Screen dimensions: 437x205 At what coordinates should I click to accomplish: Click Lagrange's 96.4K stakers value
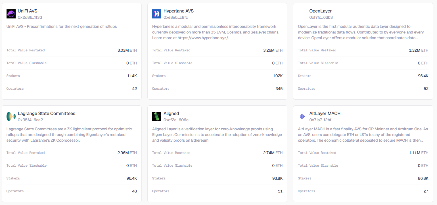(132, 178)
